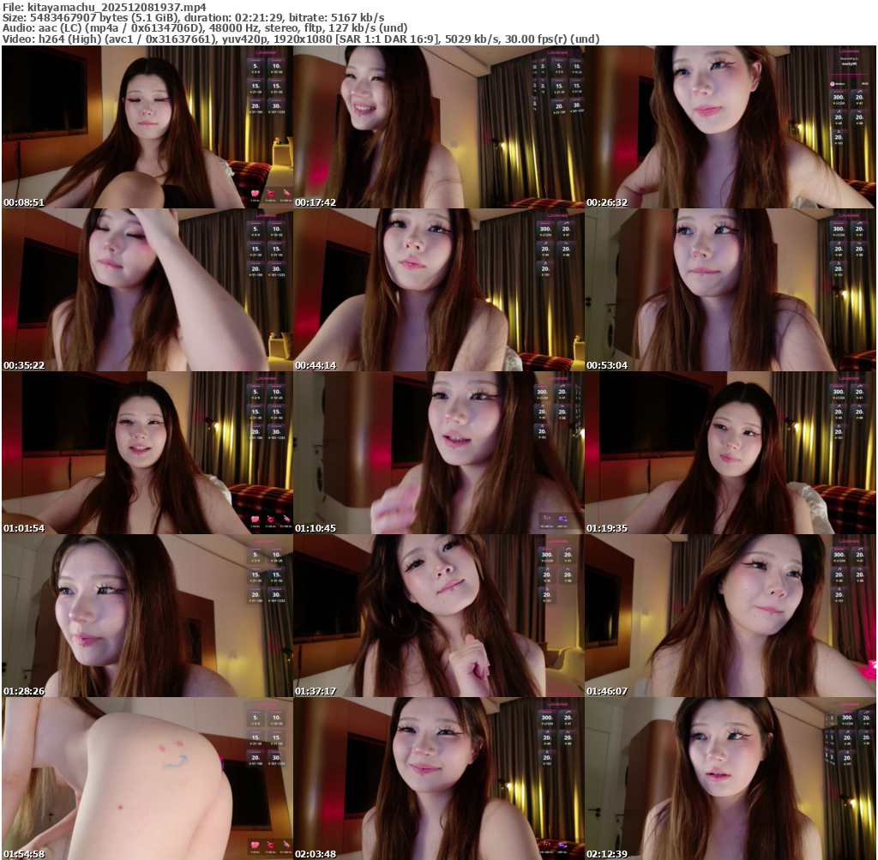The height and width of the screenshot is (860, 878).
Task: Select the 00:44:14 thumbnail
Action: tap(438, 290)
